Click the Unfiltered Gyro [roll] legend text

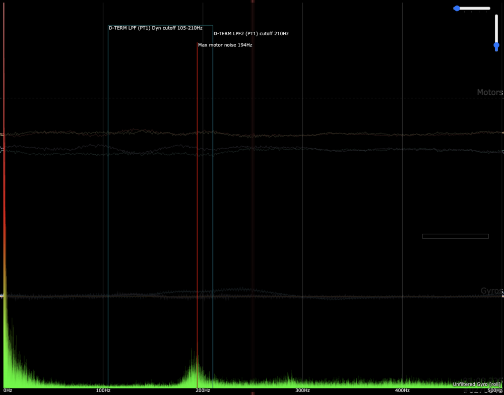[477, 384]
